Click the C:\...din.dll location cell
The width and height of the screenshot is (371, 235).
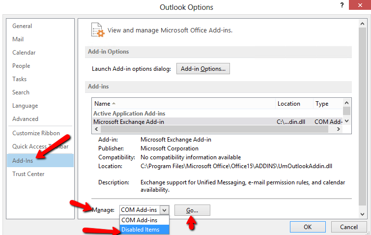[x=291, y=121]
